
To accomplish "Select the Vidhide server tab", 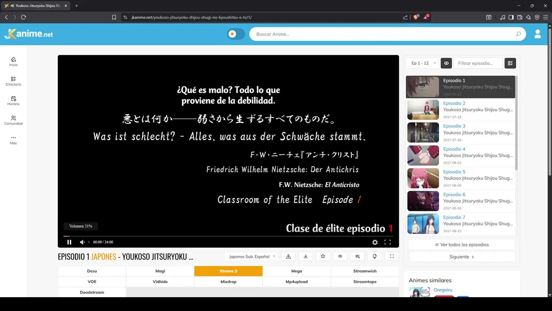I will pos(160,282).
